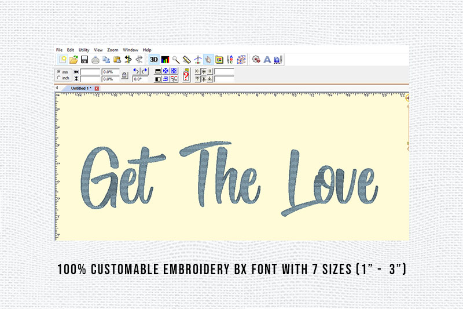Click the upper field beside the align icons
Viewport: 463px width, 309px height.
[x=224, y=71]
